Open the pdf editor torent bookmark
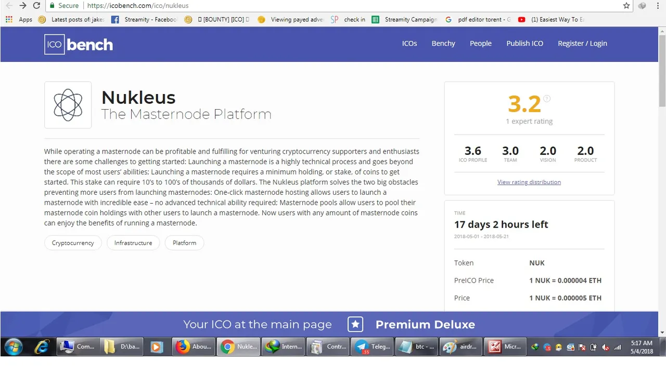Image resolution: width=666 pixels, height=374 pixels. pos(478,19)
